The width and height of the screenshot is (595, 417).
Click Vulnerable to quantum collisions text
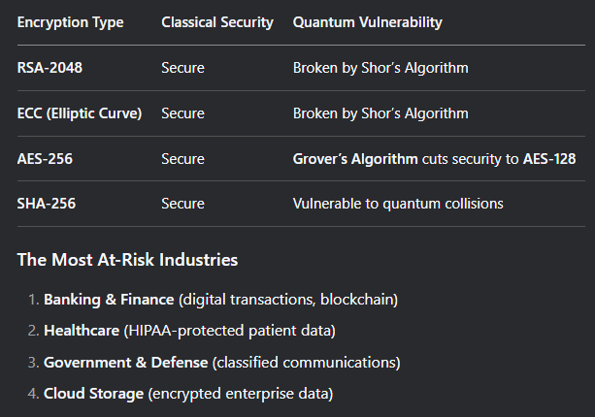[398, 204]
